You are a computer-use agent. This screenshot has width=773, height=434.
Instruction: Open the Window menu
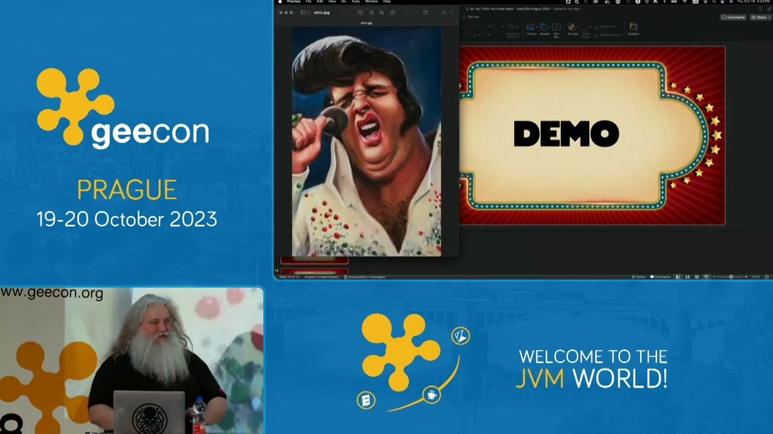pyautogui.click(x=371, y=2)
